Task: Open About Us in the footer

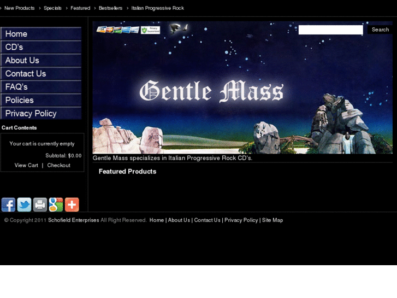Action: (x=179, y=220)
